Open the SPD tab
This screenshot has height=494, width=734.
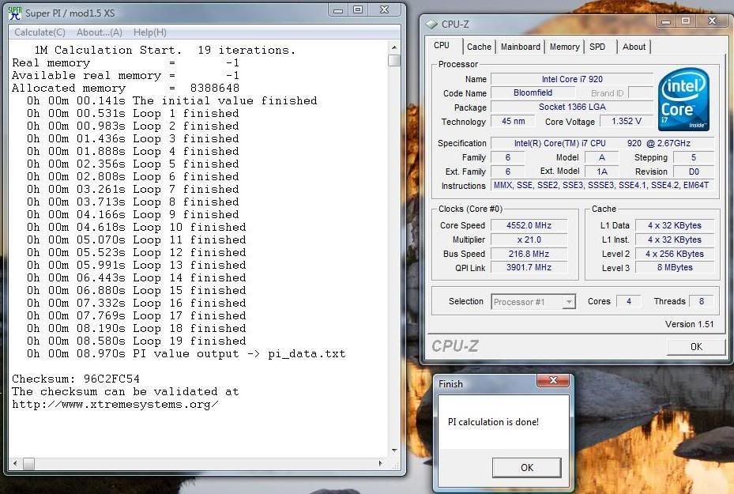(x=597, y=47)
